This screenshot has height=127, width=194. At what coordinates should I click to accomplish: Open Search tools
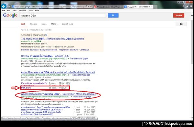[68, 24]
